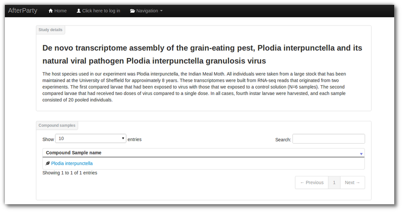Click the open folder Navigation icon
402x212 pixels.
[132, 11]
